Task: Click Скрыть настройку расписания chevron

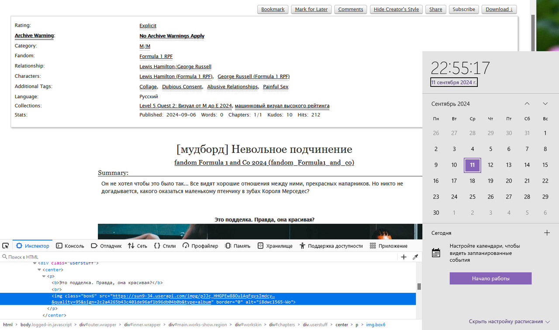Action: click(547, 322)
